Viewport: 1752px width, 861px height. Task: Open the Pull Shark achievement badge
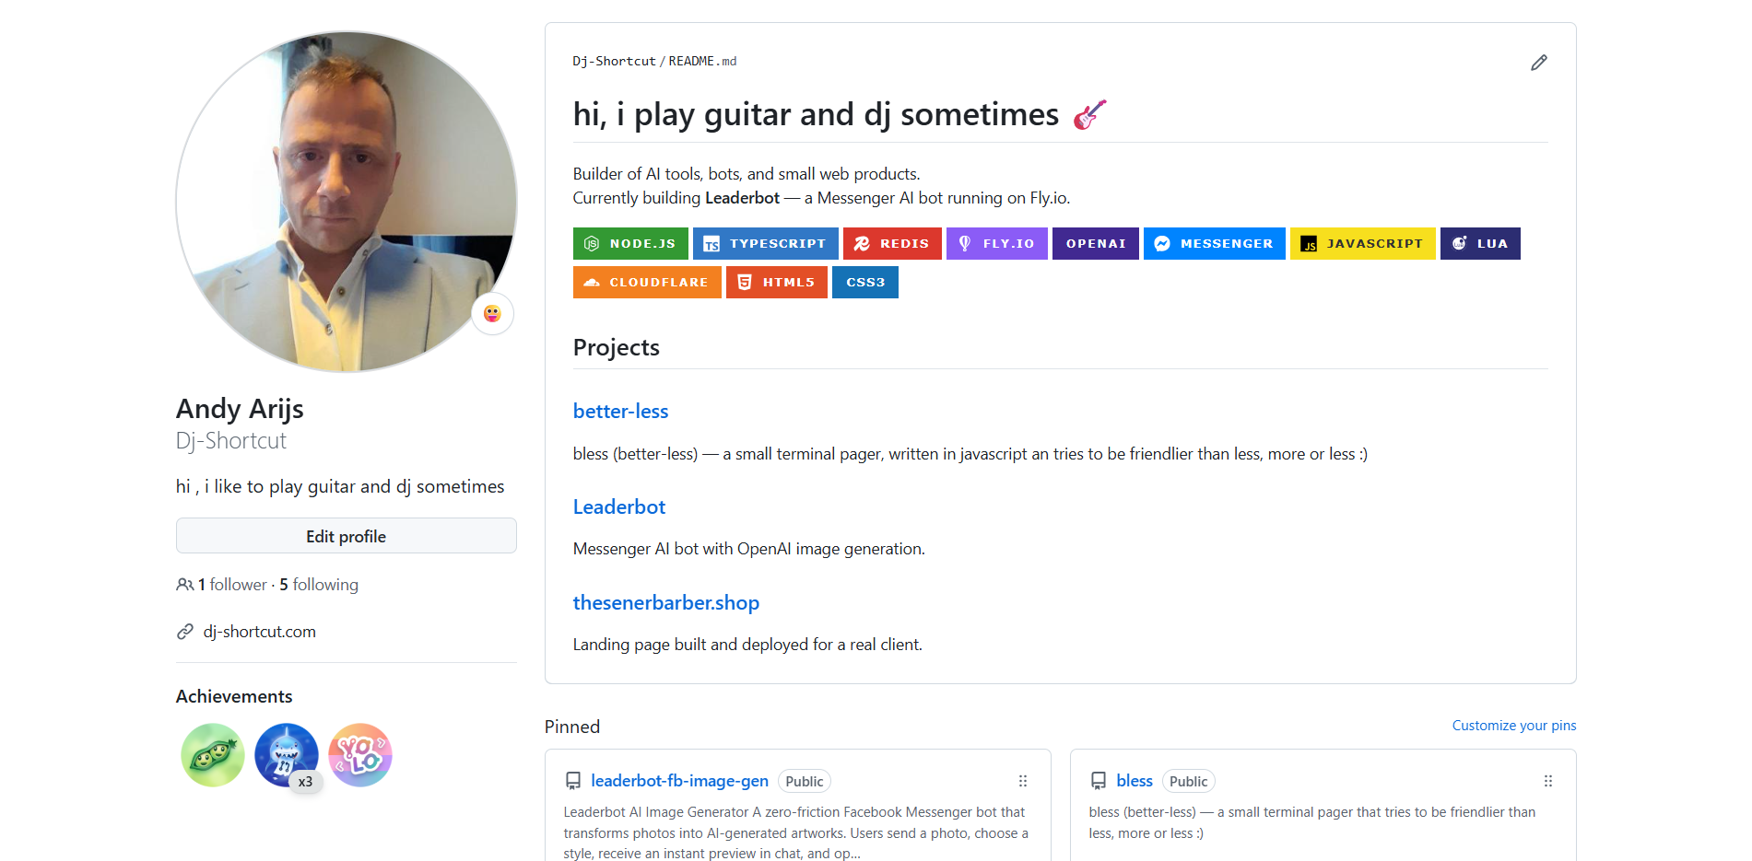(286, 755)
